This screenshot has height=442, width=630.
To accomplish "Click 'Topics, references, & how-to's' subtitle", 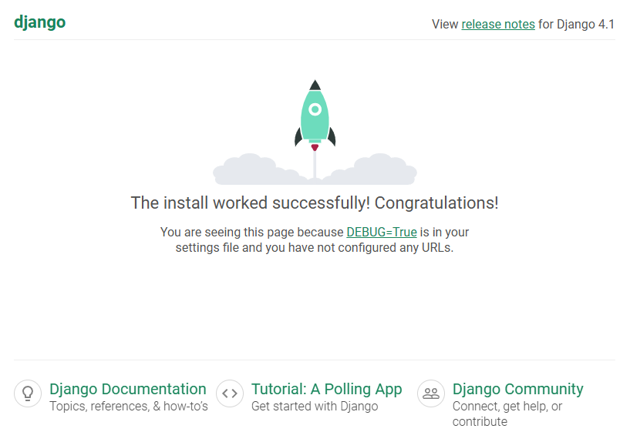I will [x=129, y=407].
